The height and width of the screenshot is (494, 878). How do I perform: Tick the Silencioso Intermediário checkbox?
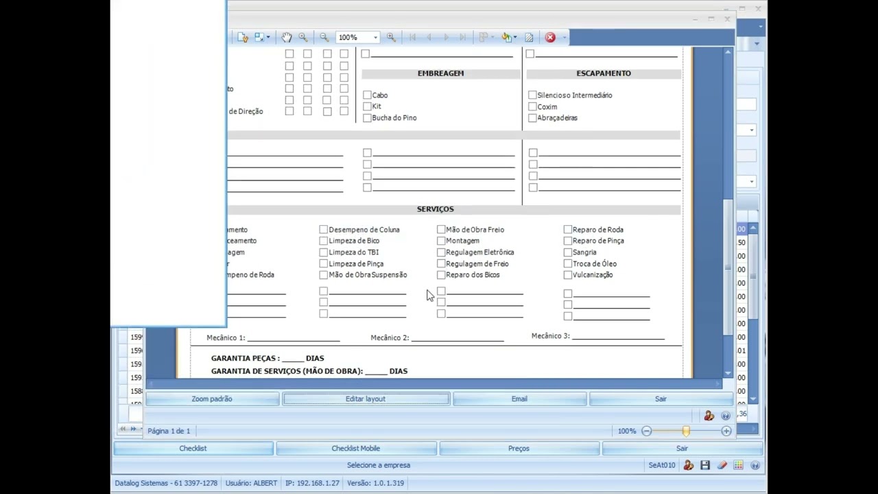[532, 95]
